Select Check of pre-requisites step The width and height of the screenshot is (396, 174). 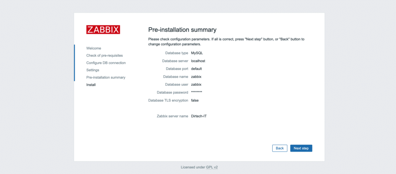(x=104, y=56)
